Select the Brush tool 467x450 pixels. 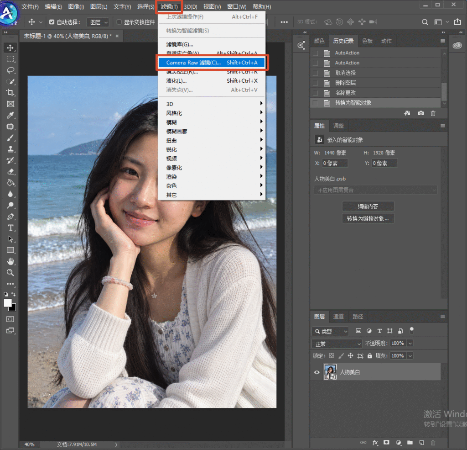pos(10,138)
